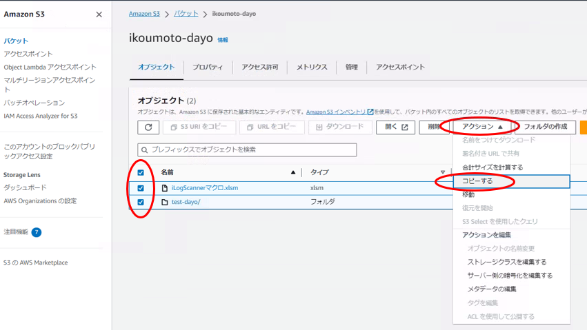Sort by the タイプ column arrow

[x=443, y=172]
